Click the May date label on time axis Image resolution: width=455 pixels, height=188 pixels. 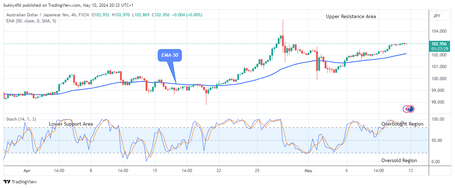(x=308, y=171)
